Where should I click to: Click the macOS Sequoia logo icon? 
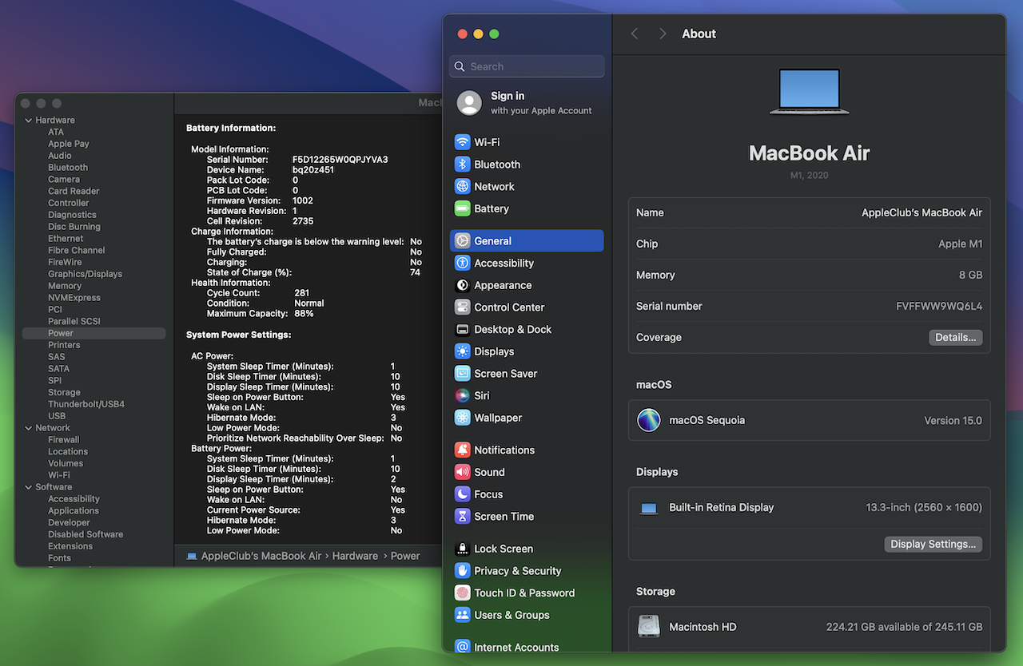tap(649, 420)
